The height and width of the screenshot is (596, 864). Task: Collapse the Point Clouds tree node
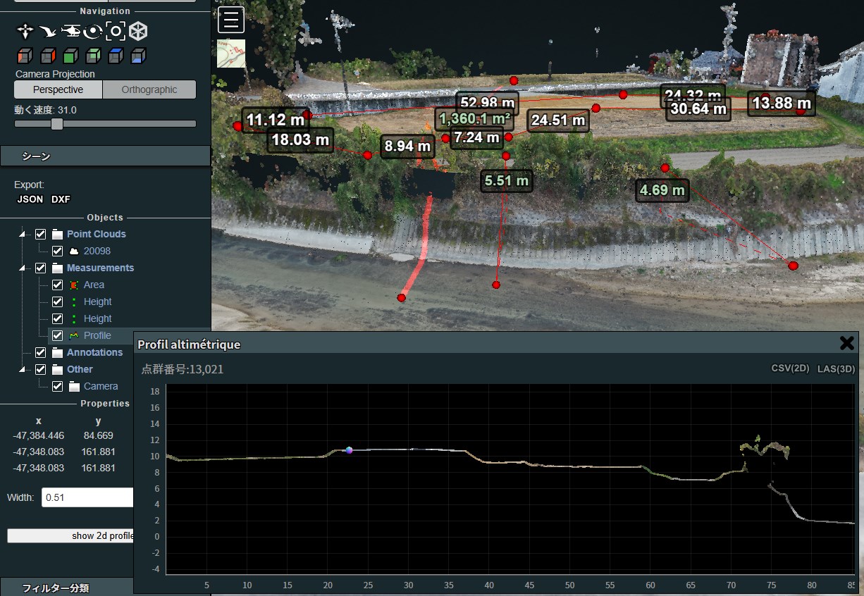click(x=23, y=234)
